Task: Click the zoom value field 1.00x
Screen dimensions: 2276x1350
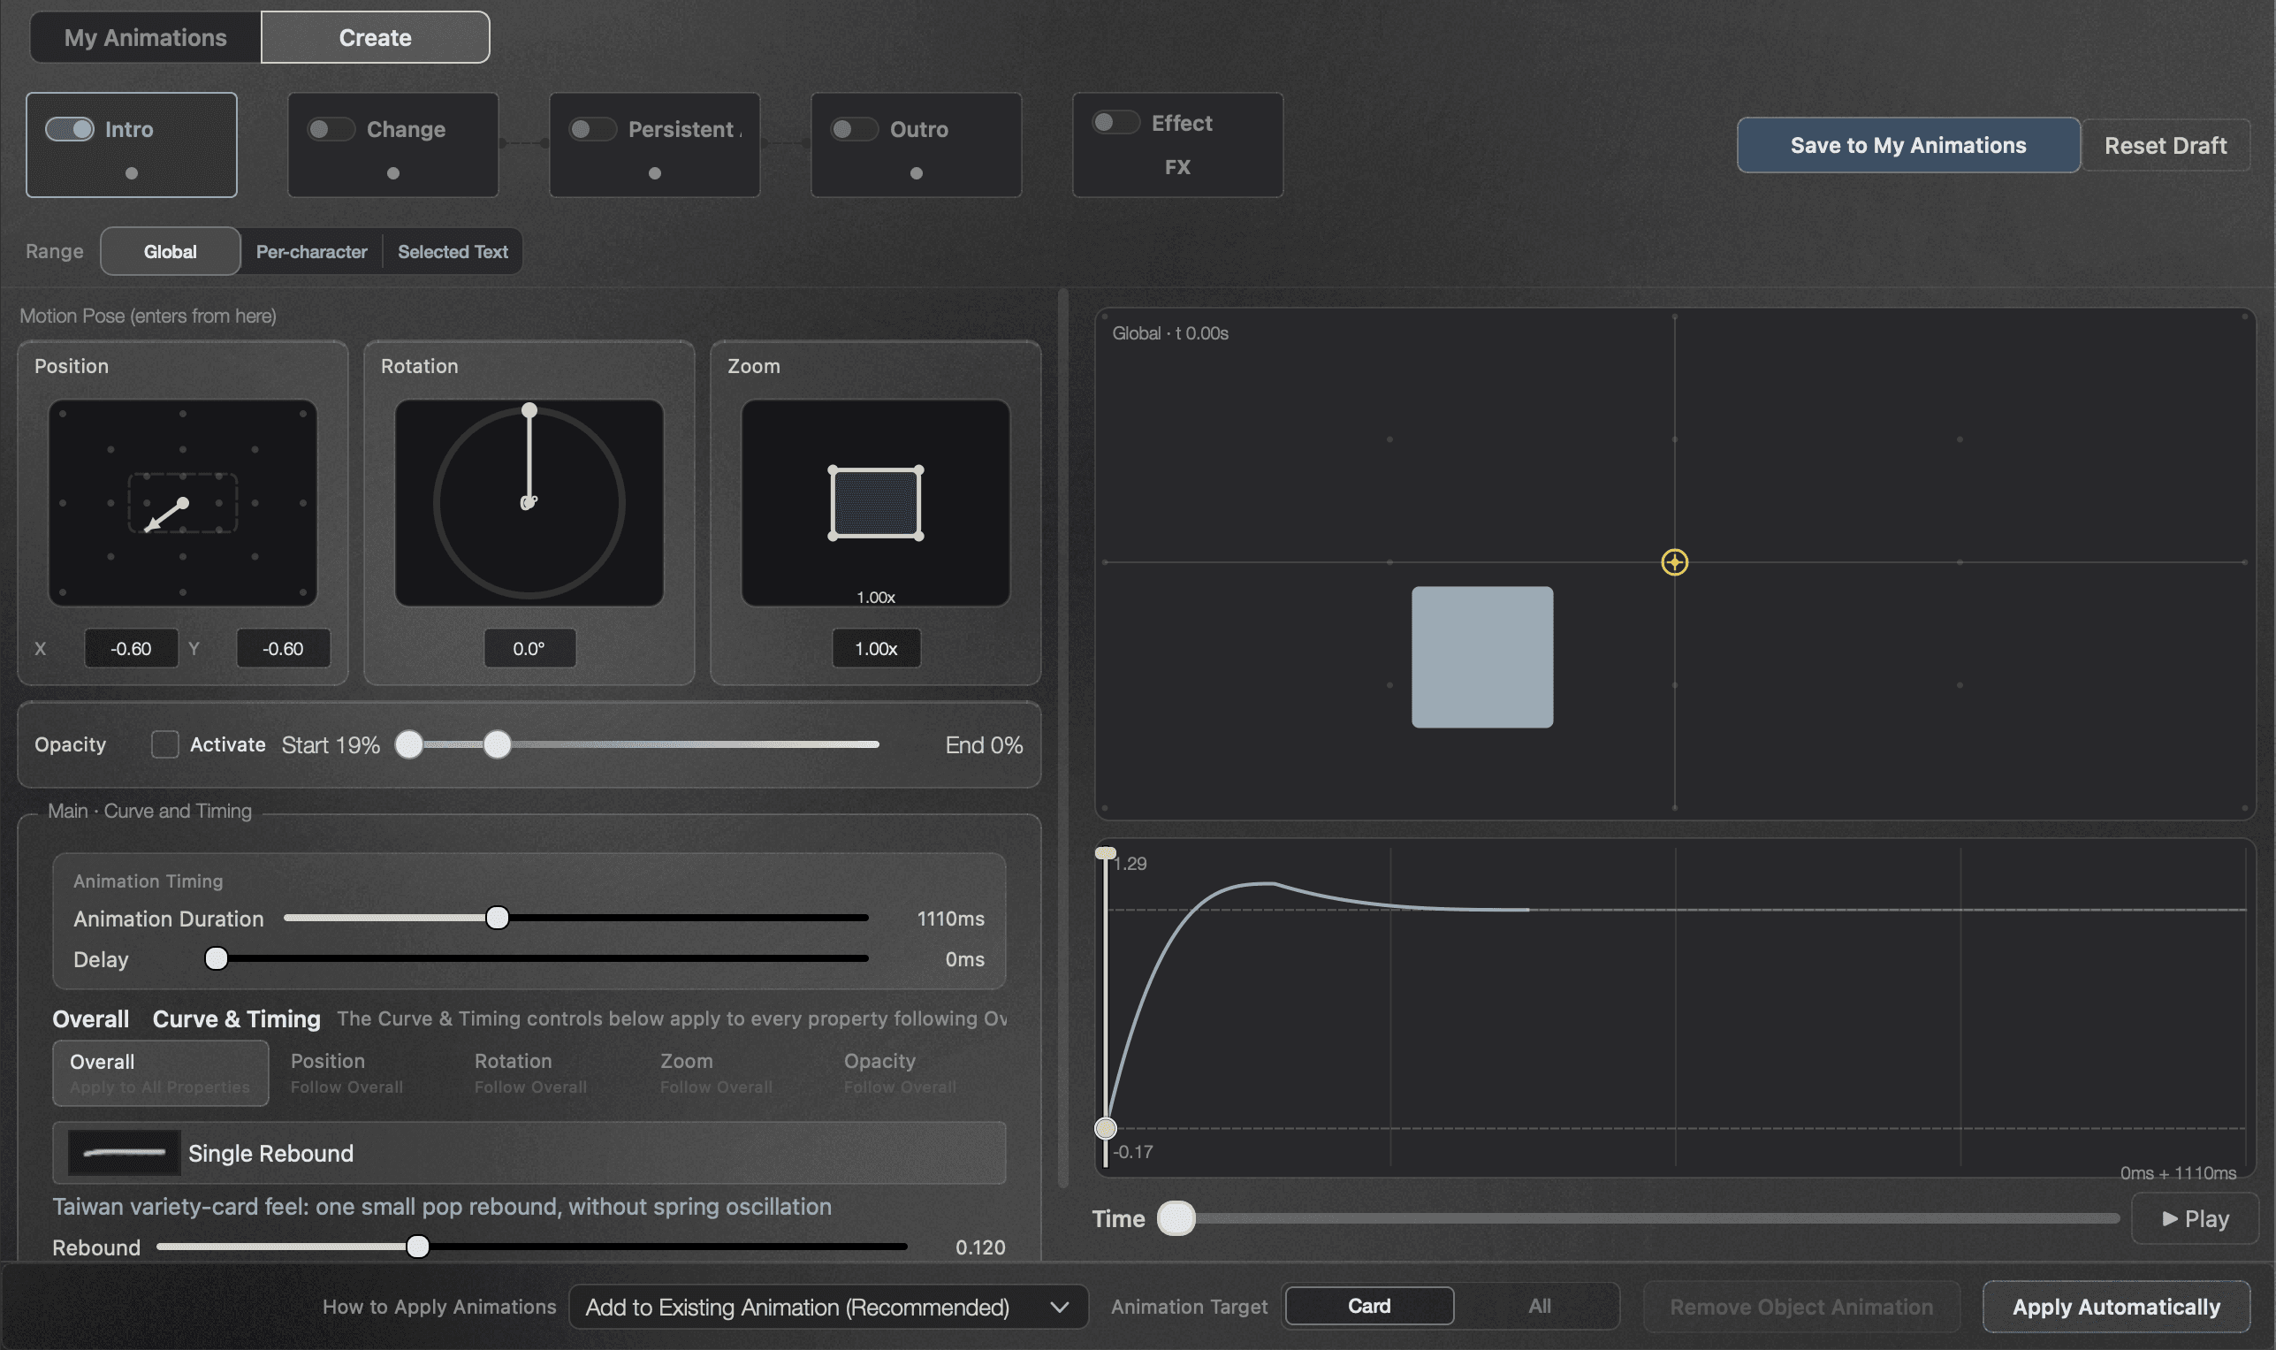Action: click(876, 649)
